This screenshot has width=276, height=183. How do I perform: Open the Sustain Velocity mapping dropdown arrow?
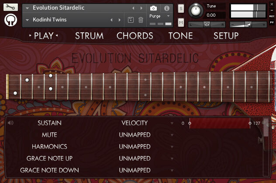point(172,123)
